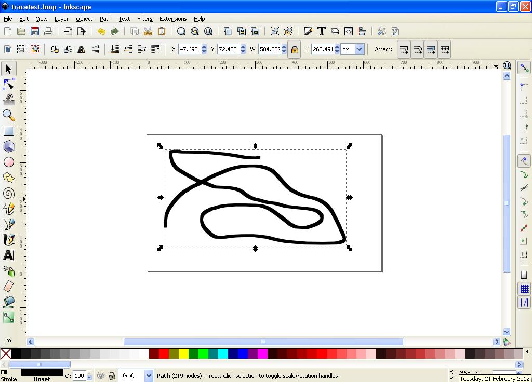Viewport: 532px width, 382px height.
Task: Open the Filters menu
Action: (144, 19)
